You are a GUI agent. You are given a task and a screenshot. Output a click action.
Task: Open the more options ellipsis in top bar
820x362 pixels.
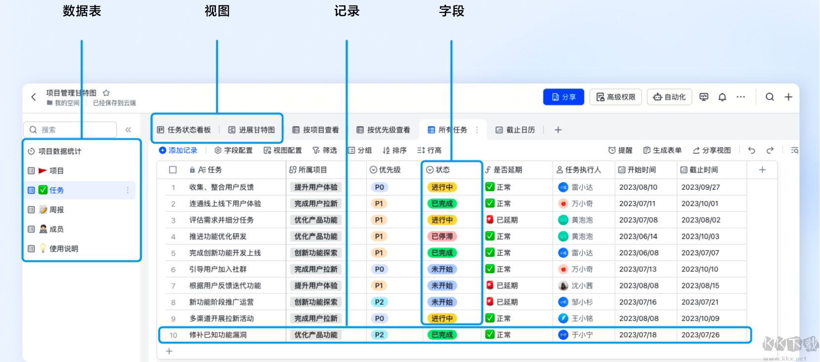click(740, 97)
